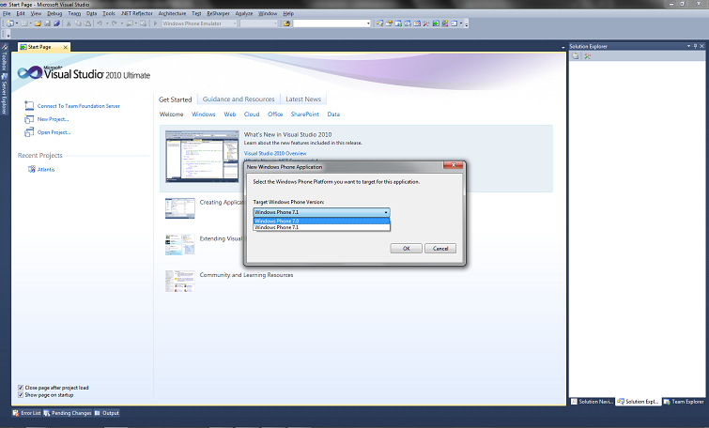The height and width of the screenshot is (428, 709).
Task: Open the File menu
Action: pos(7,13)
